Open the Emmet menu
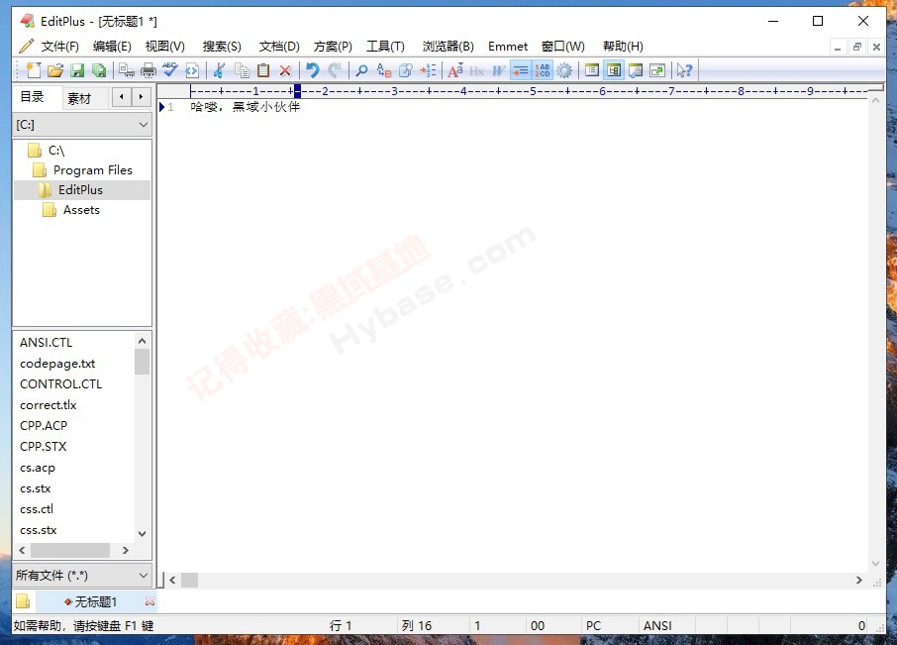Image resolution: width=897 pixels, height=645 pixels. point(508,47)
